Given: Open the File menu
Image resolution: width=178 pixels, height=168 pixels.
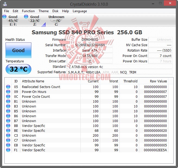Looking at the screenshot, I should pos(7,11).
